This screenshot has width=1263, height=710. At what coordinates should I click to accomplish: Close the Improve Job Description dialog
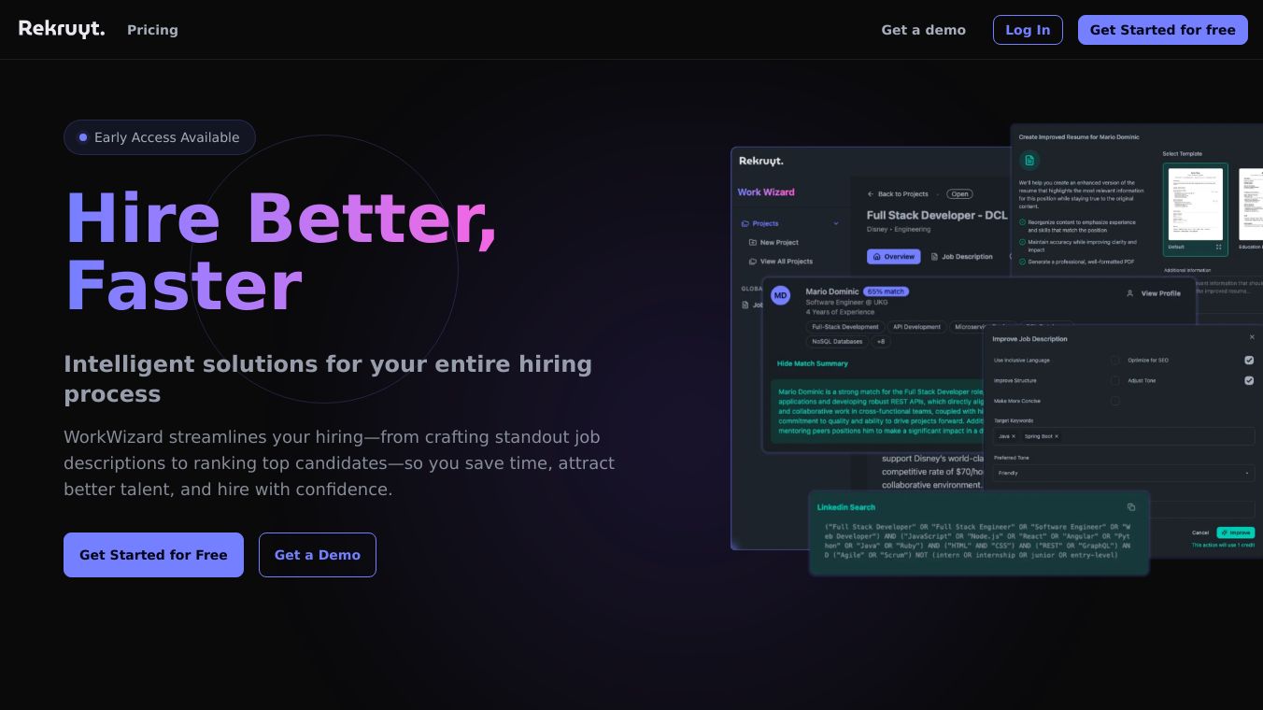point(1252,337)
